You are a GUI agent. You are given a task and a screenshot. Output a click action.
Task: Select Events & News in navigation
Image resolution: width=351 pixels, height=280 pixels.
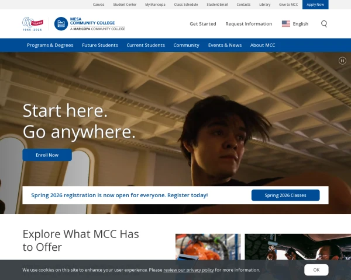[225, 45]
